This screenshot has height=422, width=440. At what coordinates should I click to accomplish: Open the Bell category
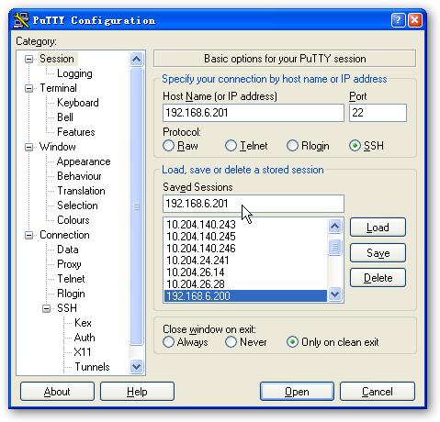pyautogui.click(x=65, y=117)
